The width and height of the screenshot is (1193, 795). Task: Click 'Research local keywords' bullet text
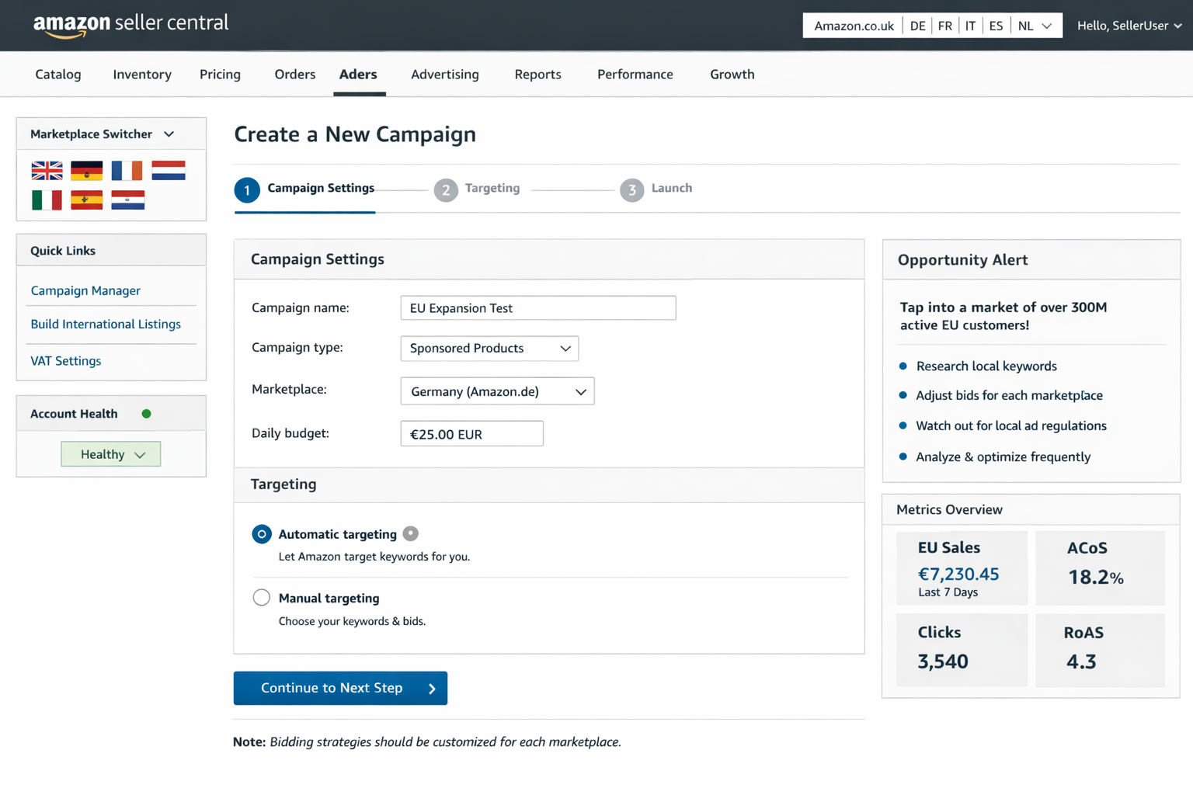click(986, 366)
